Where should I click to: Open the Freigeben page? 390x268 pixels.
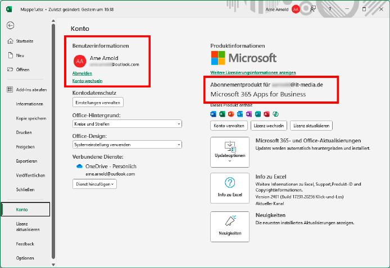(25, 147)
